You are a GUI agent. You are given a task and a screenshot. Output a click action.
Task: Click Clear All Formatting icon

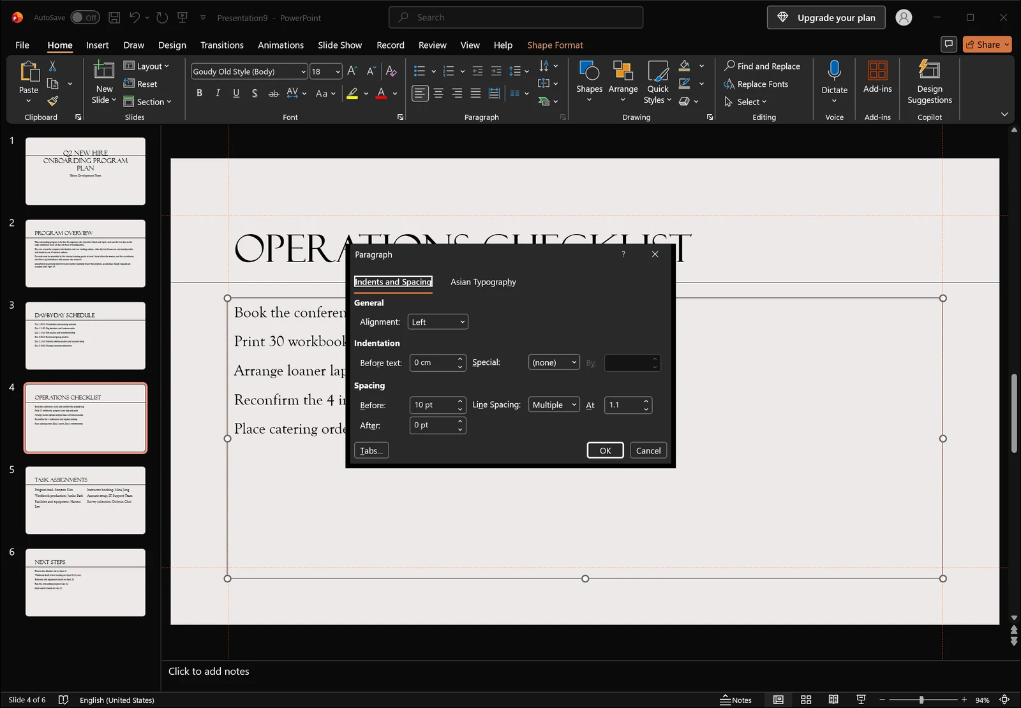point(391,71)
